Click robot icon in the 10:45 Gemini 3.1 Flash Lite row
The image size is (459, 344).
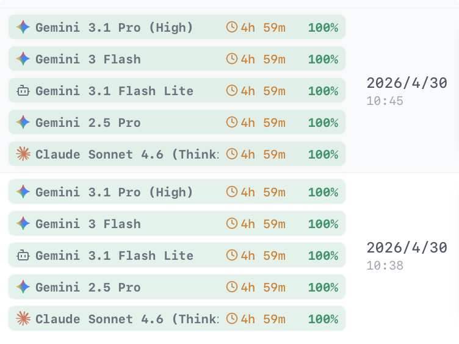click(x=23, y=91)
